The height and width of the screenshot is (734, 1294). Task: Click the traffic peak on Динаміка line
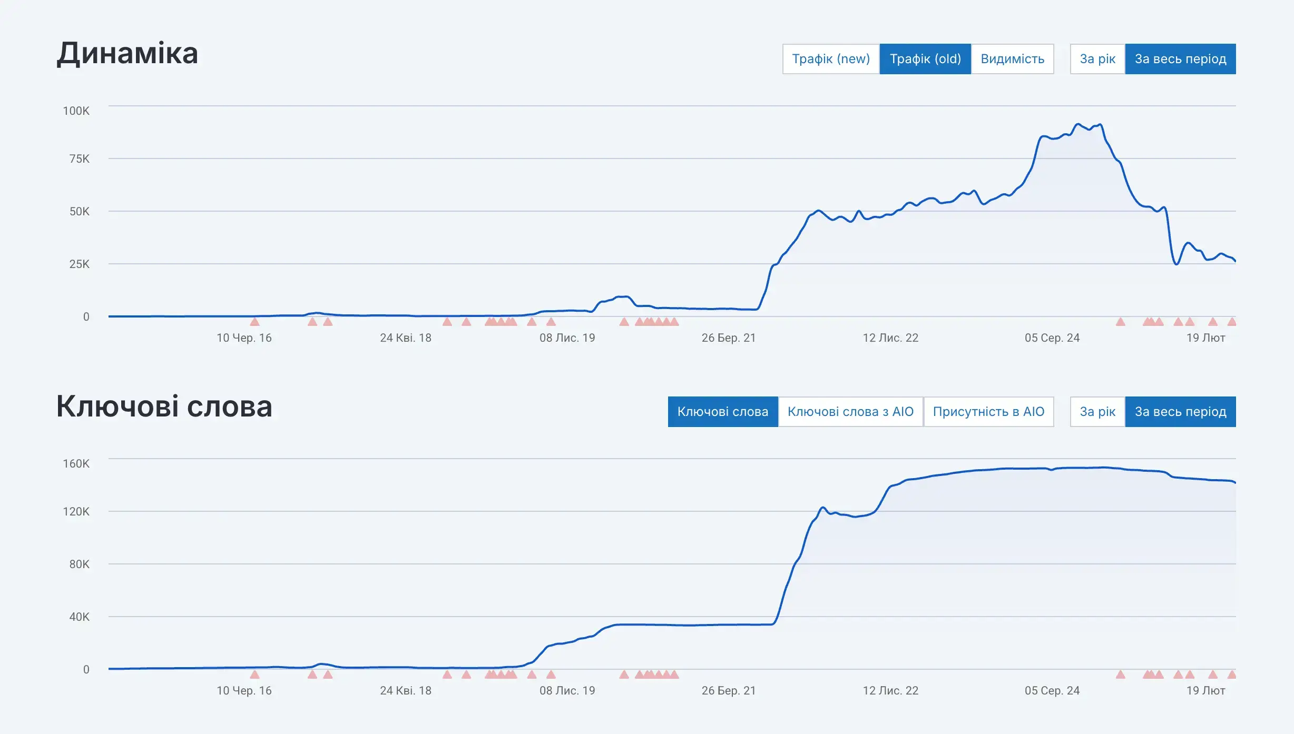tap(1078, 124)
